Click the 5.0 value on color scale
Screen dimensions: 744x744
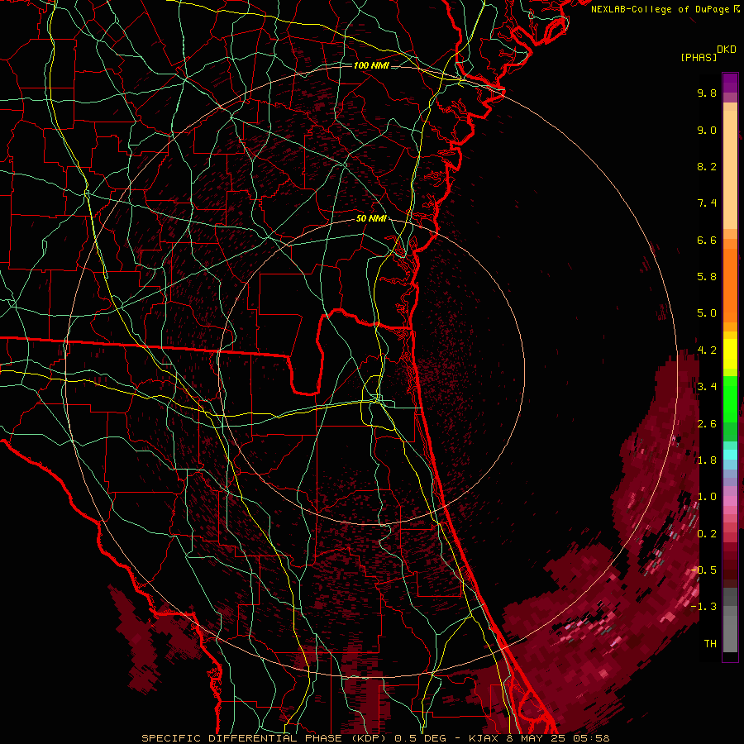coord(707,313)
